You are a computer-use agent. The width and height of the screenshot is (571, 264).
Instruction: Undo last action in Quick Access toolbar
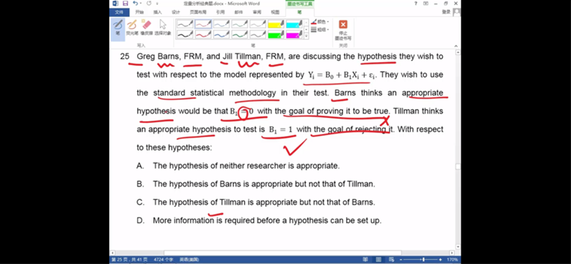136,4
